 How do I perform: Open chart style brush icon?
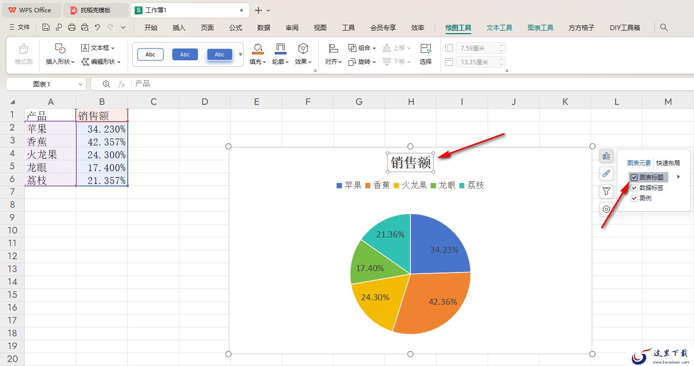pos(606,174)
